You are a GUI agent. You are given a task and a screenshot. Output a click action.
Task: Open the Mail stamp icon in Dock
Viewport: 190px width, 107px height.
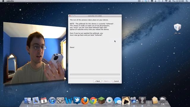coord(36,100)
